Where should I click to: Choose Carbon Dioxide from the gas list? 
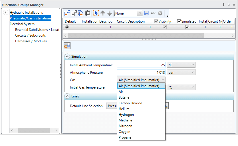(141, 103)
